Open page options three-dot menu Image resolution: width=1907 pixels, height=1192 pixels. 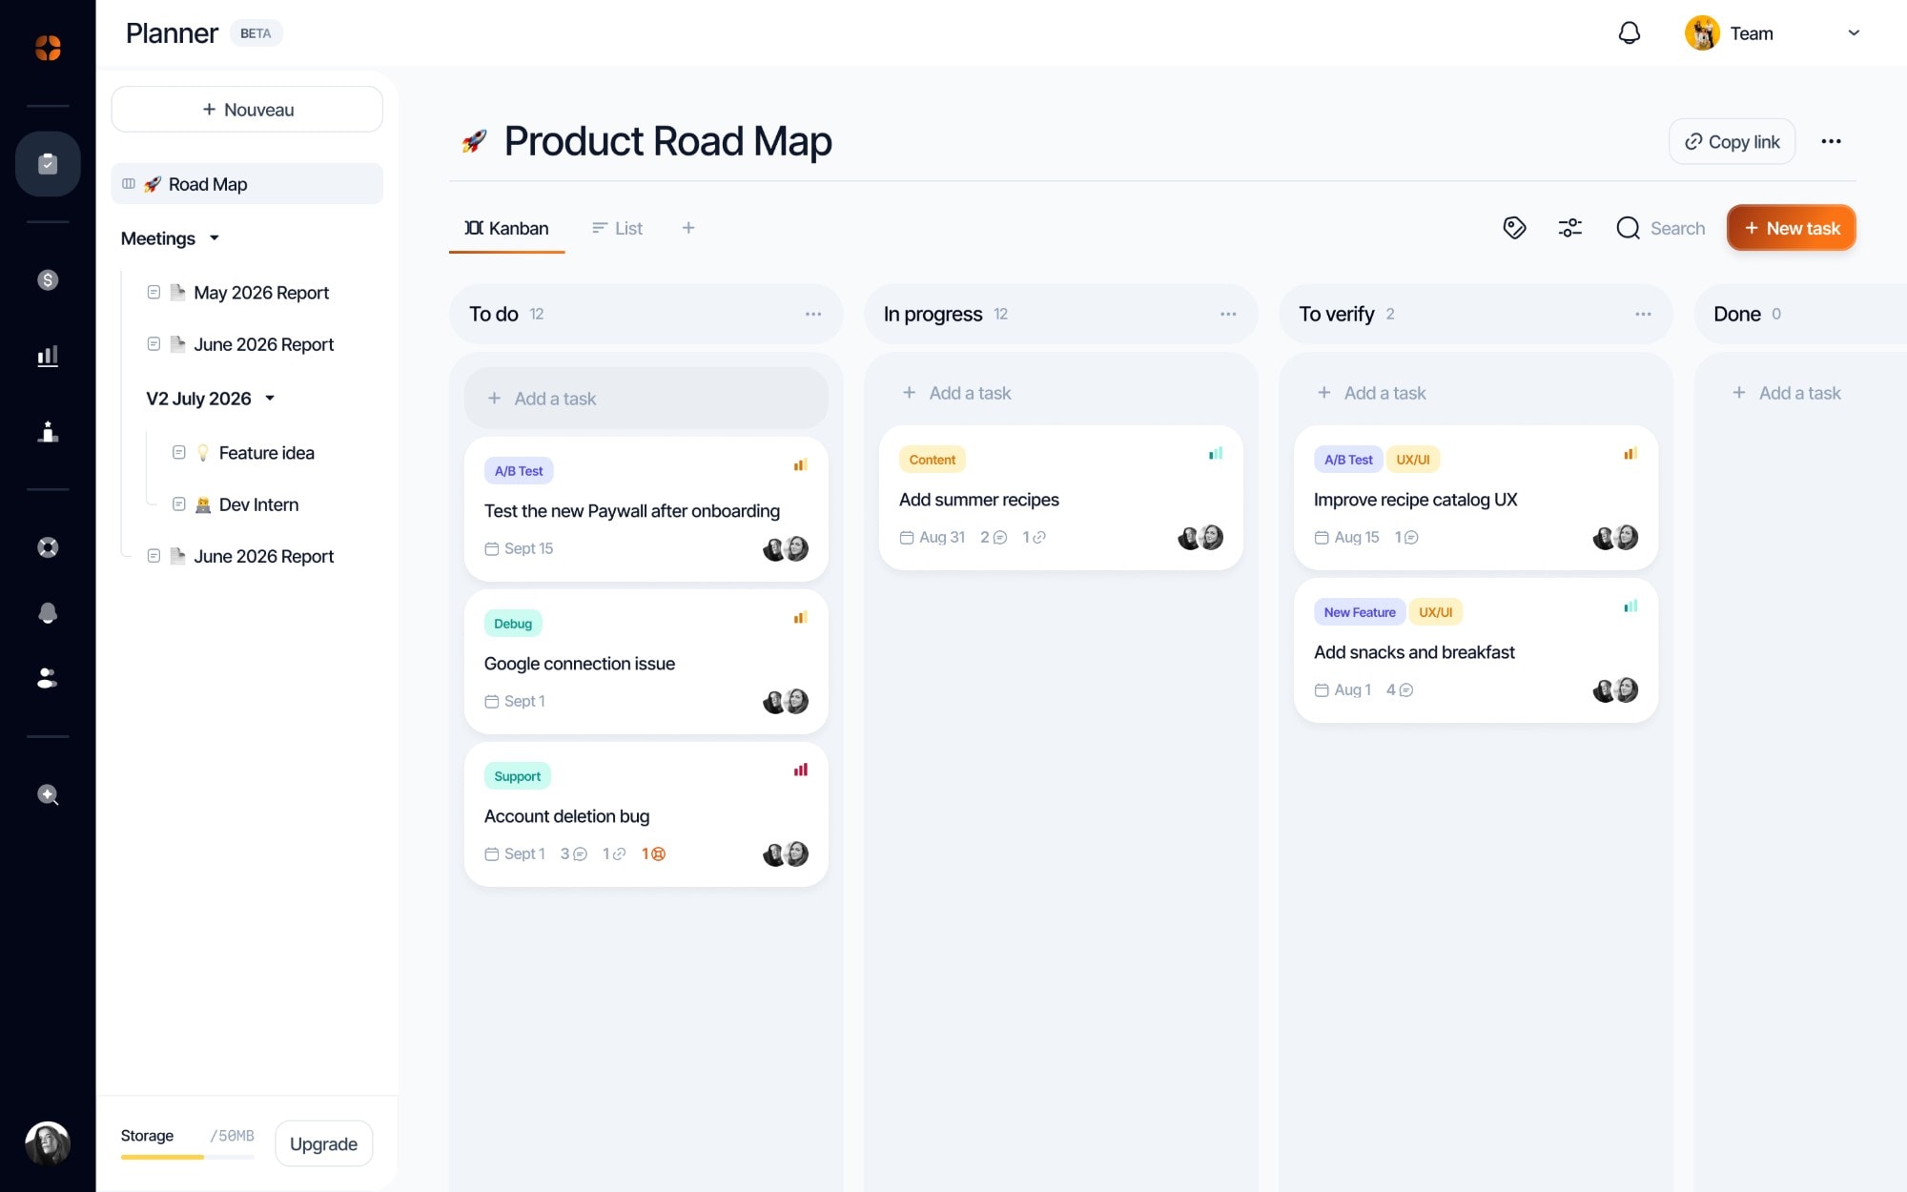point(1831,141)
